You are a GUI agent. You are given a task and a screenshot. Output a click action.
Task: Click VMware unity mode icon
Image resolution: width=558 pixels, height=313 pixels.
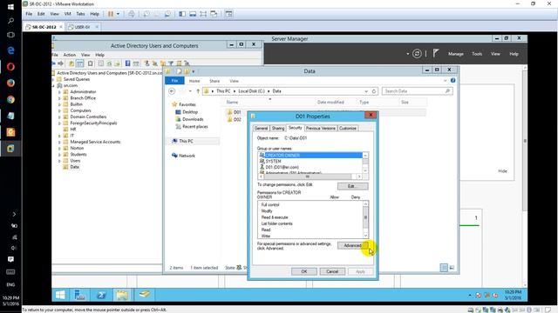(214, 14)
